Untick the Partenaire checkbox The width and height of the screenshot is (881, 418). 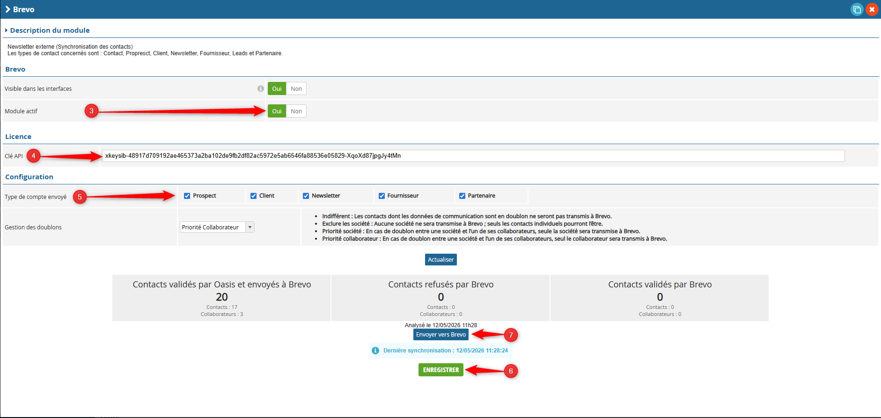click(462, 196)
